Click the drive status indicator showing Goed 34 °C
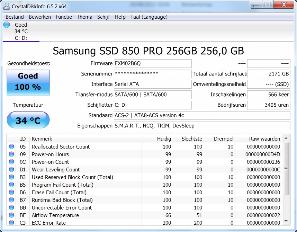Image resolution: width=297 pixels, height=232 pixels. point(6,25)
